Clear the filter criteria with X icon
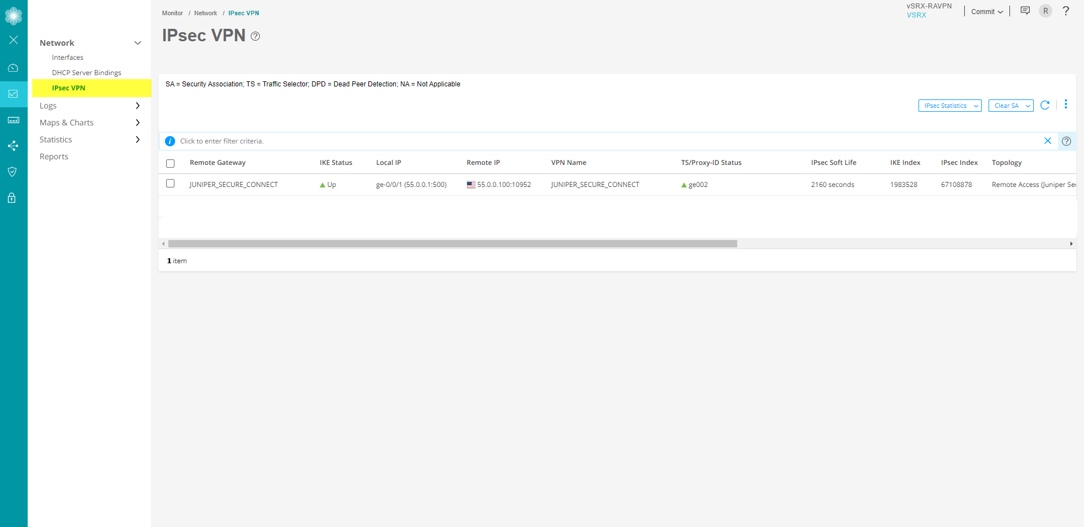Screen dimensions: 1084x527 [1048, 141]
